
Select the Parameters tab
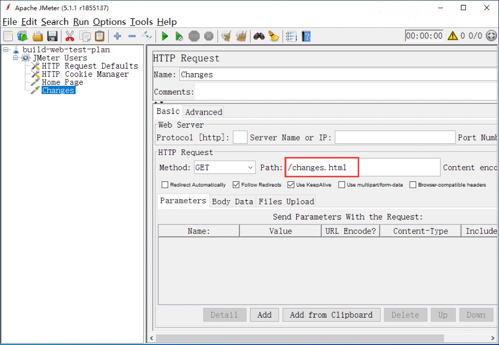(x=183, y=201)
